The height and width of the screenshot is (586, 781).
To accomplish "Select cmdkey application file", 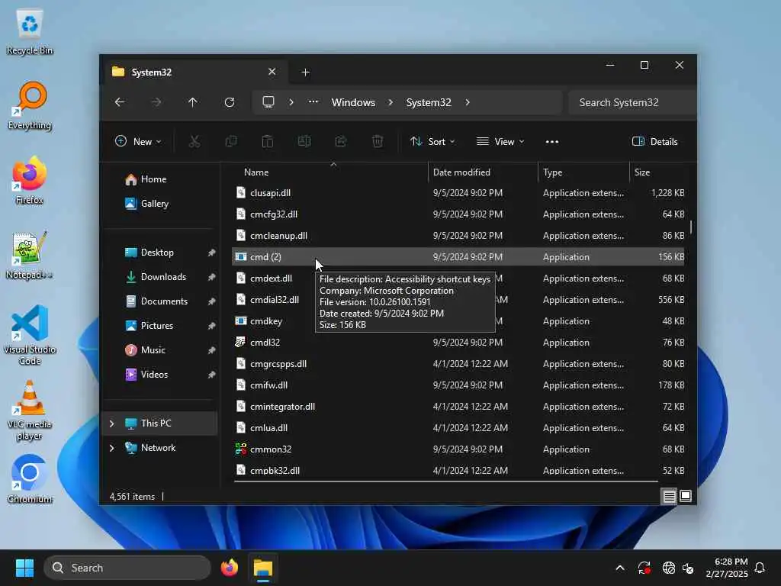I will point(266,321).
